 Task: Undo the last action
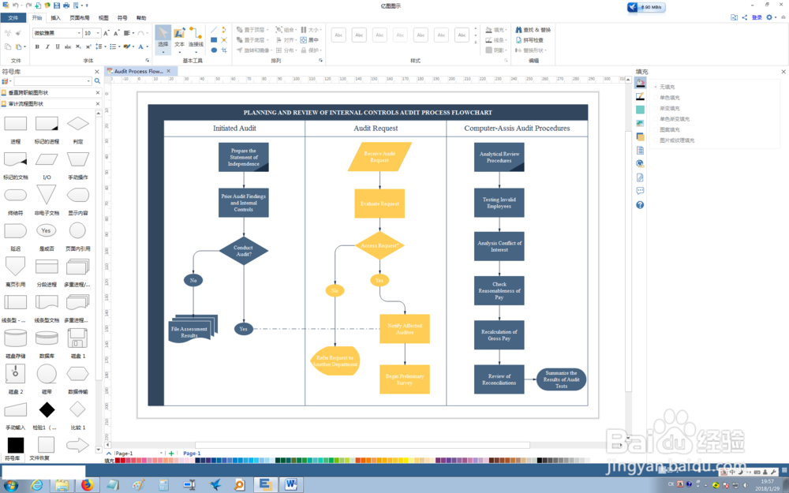pyautogui.click(x=15, y=6)
